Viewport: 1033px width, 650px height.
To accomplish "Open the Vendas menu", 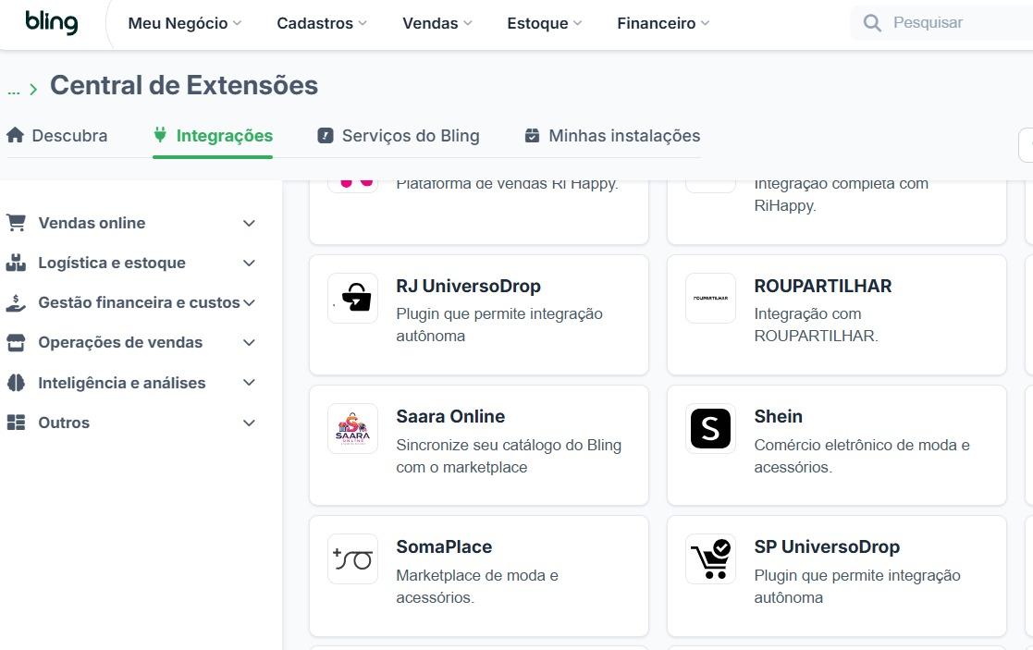I will 437,23.
